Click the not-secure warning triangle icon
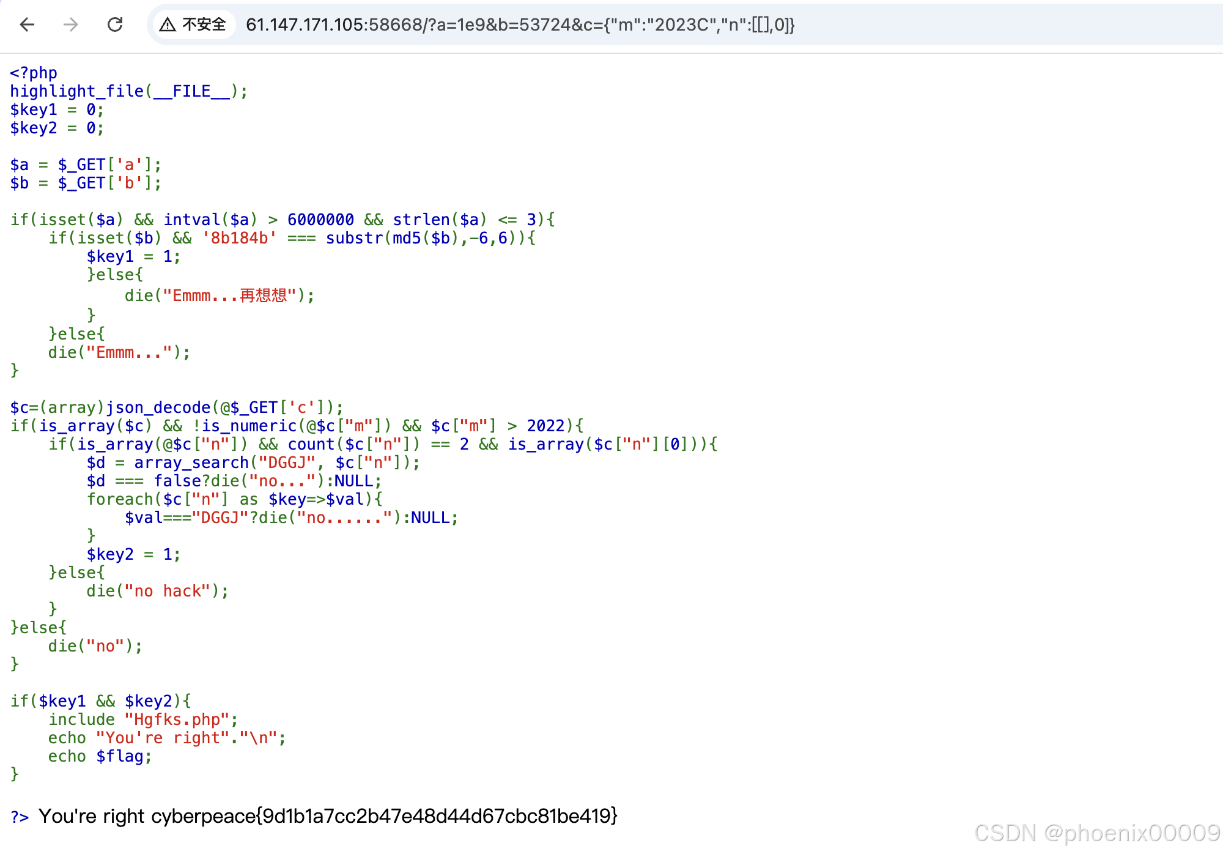 pos(168,24)
